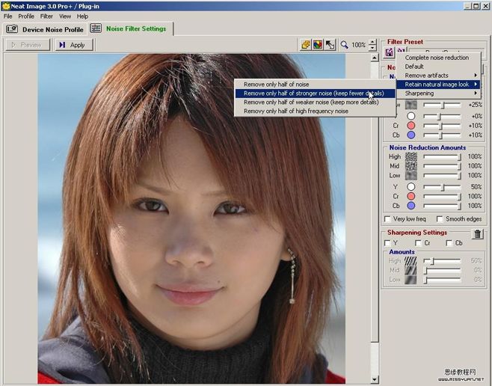Click the white circle at +0%
The width and height of the screenshot is (492, 386).
(411, 116)
